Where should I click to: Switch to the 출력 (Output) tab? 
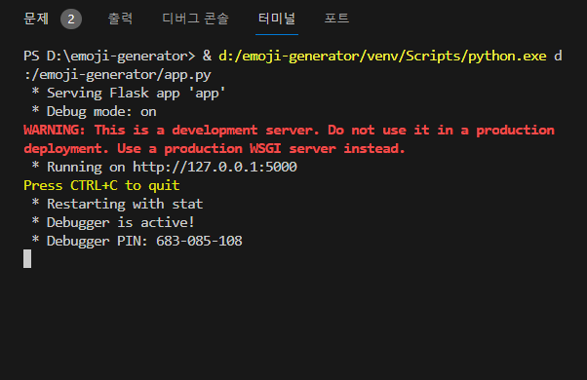click(x=120, y=19)
